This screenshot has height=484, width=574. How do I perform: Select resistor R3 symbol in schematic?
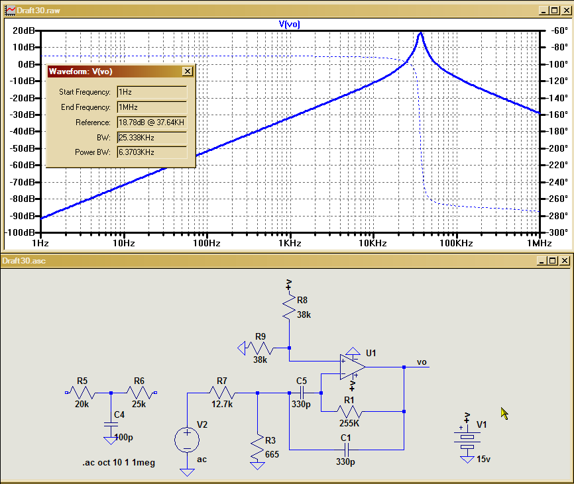(258, 447)
